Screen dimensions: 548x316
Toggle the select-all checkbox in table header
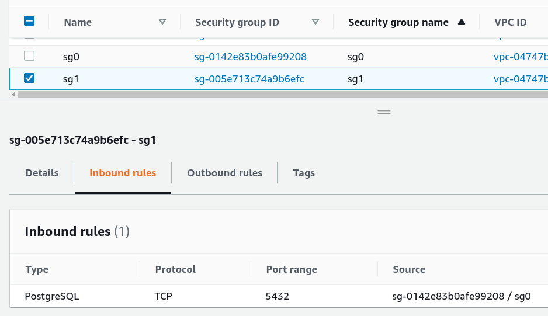(29, 22)
